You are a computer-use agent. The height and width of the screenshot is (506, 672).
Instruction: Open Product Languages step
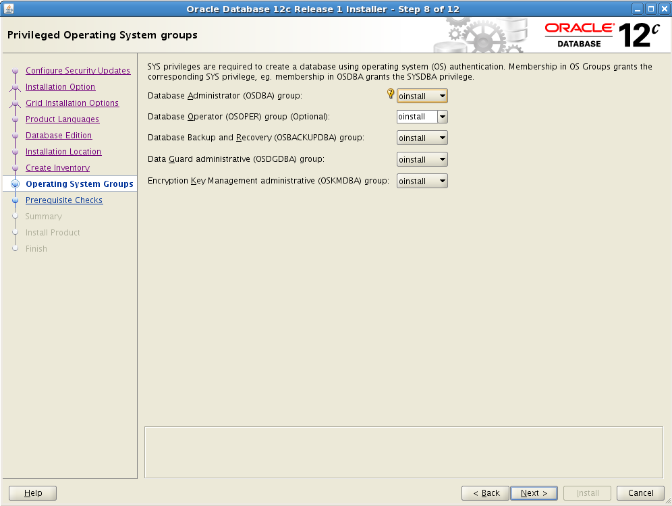click(62, 119)
